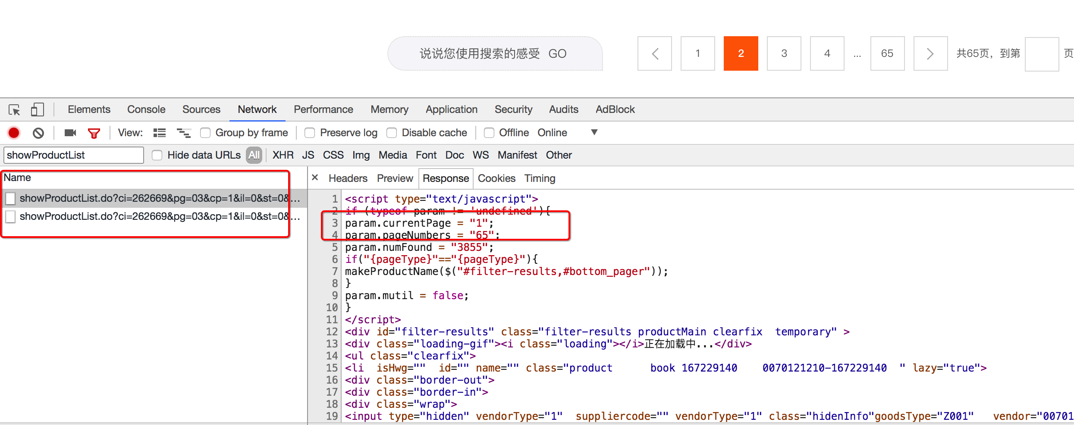
Task: Toggle the device toolbar icon
Action: tap(38, 109)
